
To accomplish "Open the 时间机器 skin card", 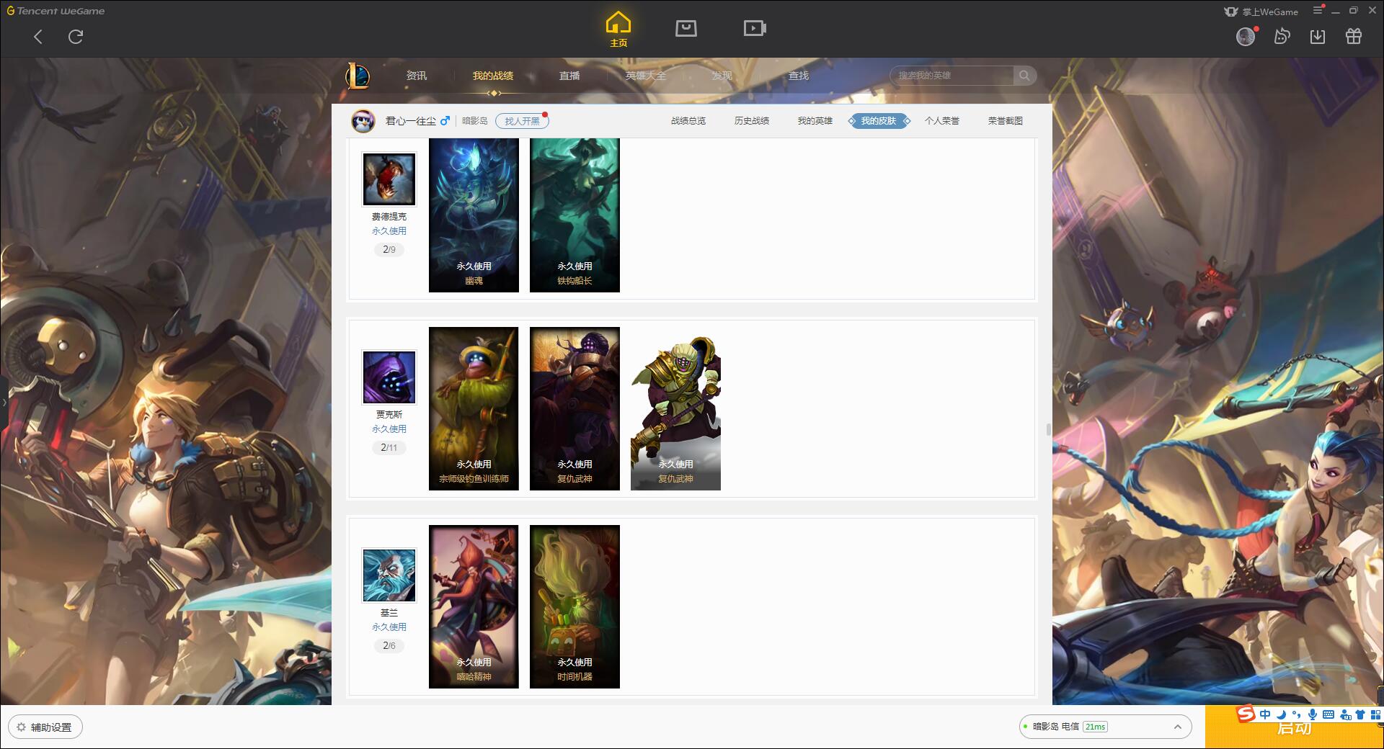I will coord(575,606).
